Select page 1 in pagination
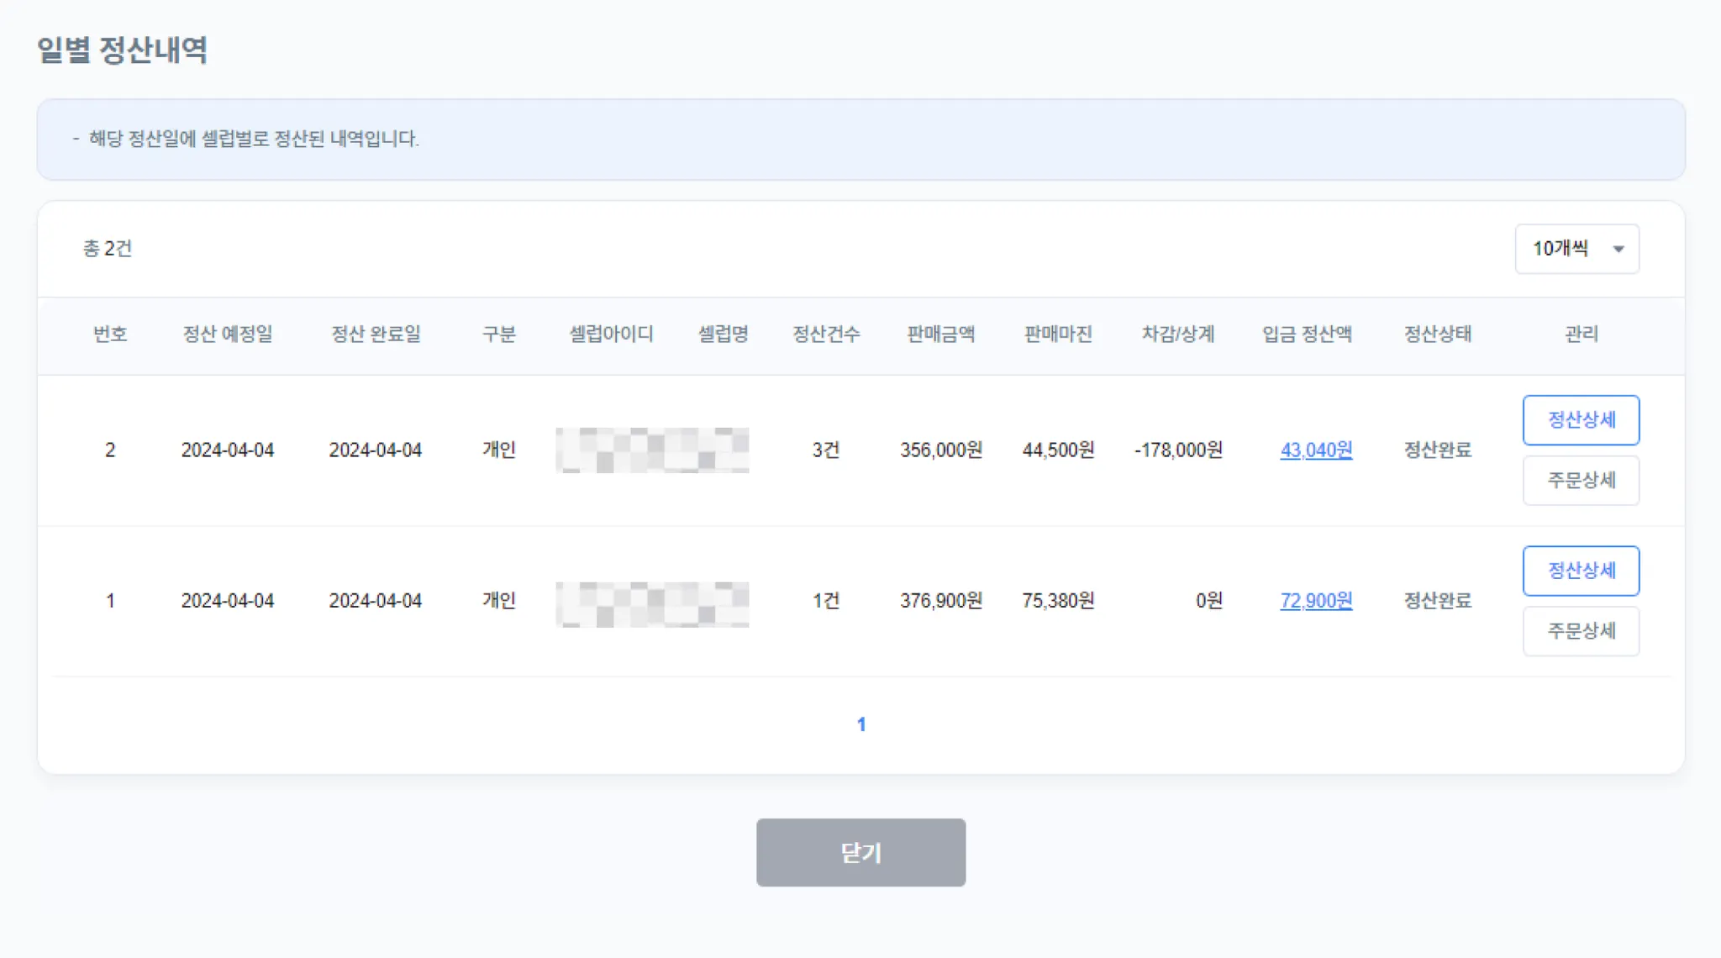This screenshot has width=1721, height=958. [860, 724]
